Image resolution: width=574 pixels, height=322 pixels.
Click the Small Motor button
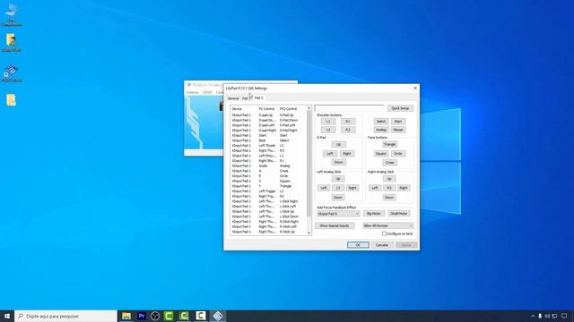pos(399,214)
